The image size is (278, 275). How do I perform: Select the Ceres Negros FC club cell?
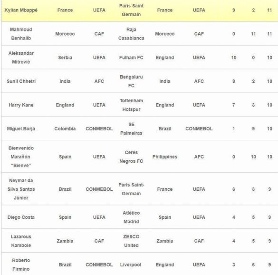coord(131,157)
